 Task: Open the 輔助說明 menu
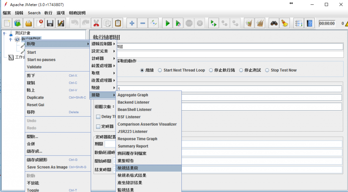(x=77, y=13)
